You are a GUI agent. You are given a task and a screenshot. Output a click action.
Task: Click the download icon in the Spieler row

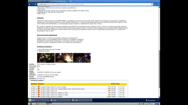point(38,94)
